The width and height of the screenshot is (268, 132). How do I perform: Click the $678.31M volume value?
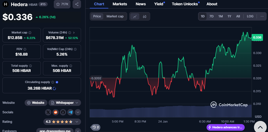55,38
